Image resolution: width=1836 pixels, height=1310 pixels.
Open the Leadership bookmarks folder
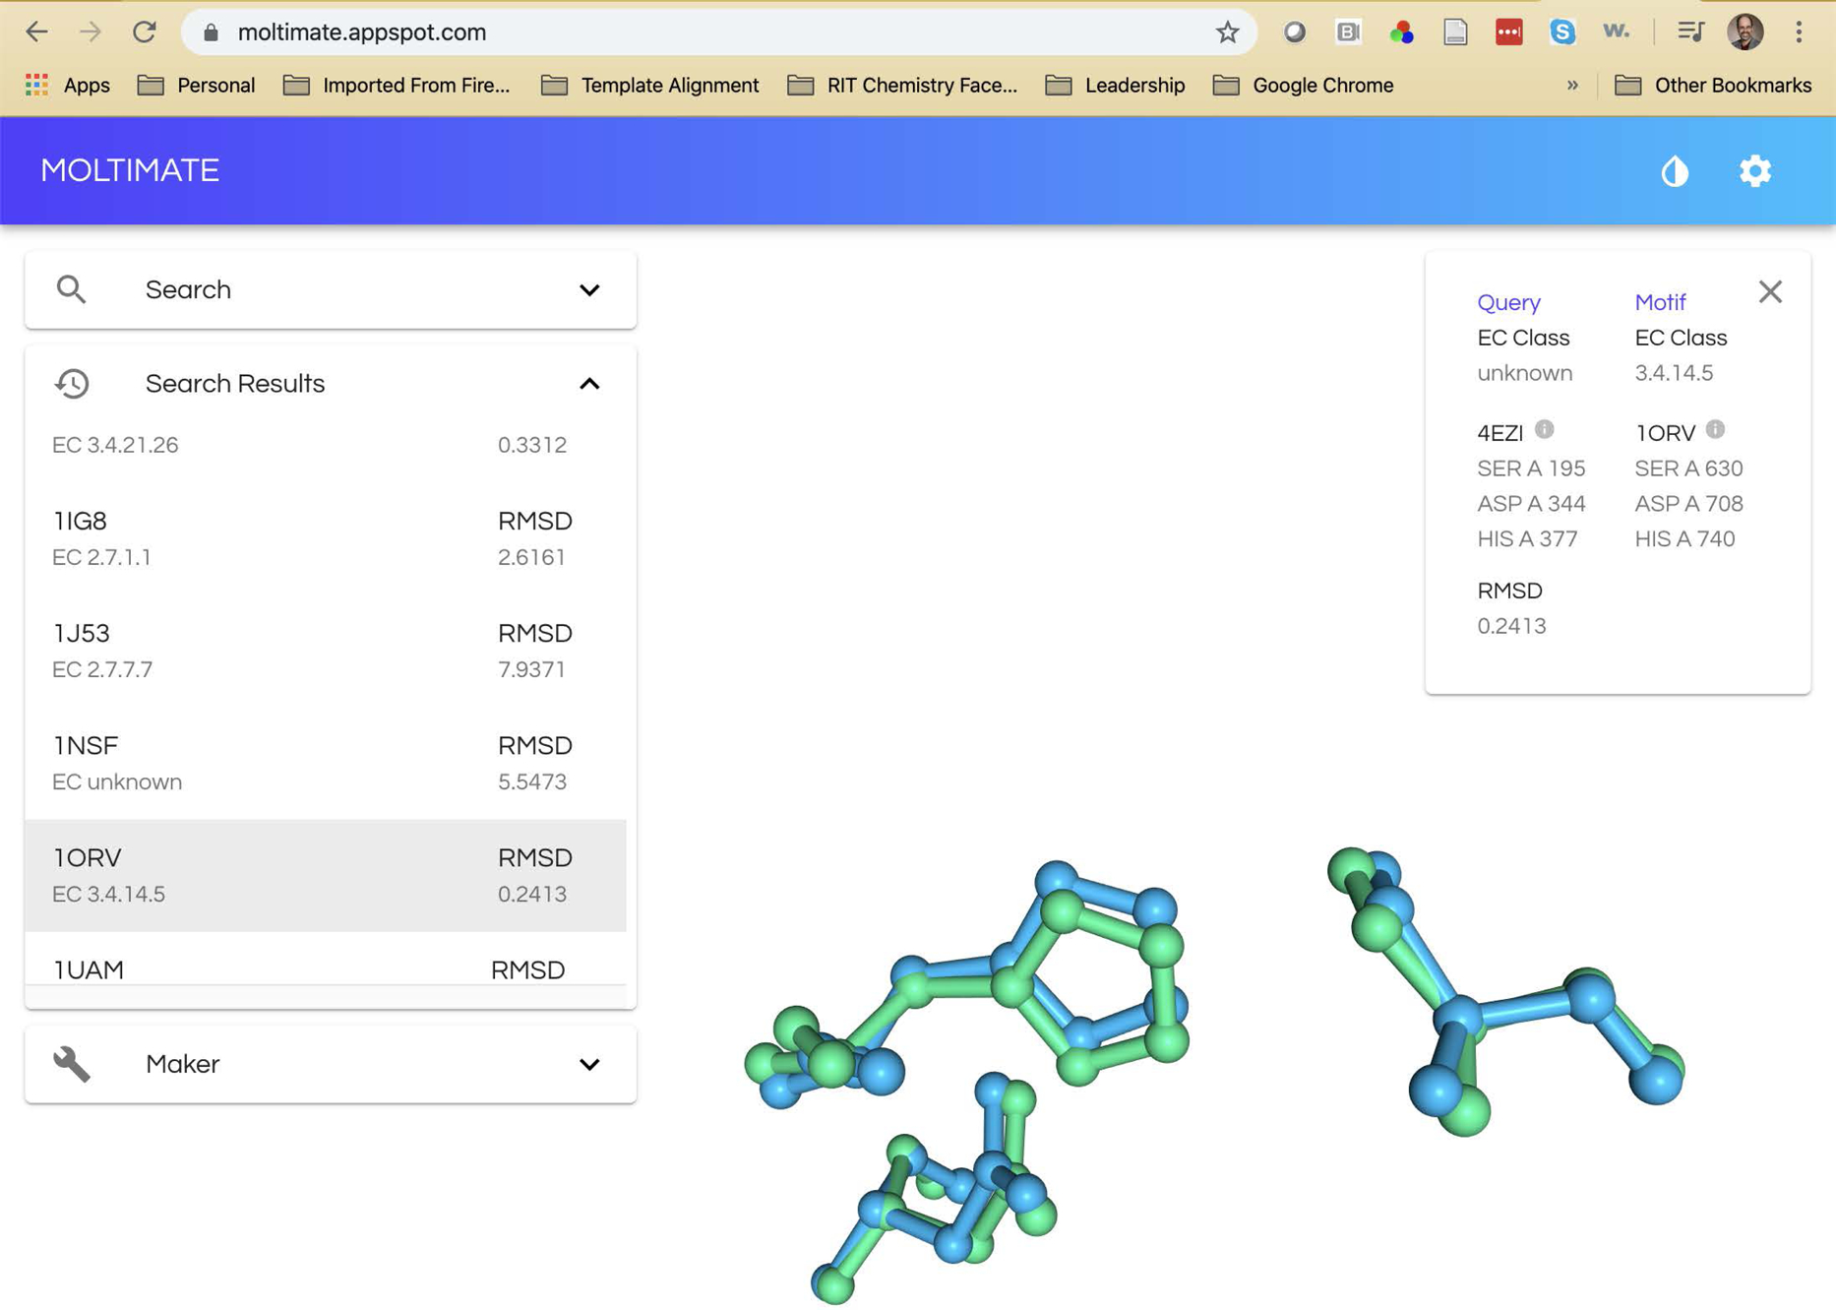[x=1115, y=85]
